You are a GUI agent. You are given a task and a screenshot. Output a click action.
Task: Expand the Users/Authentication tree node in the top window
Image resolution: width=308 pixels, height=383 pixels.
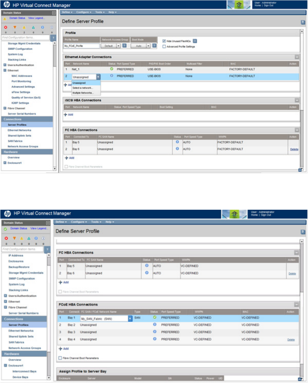pyautogui.click(x=5, y=65)
